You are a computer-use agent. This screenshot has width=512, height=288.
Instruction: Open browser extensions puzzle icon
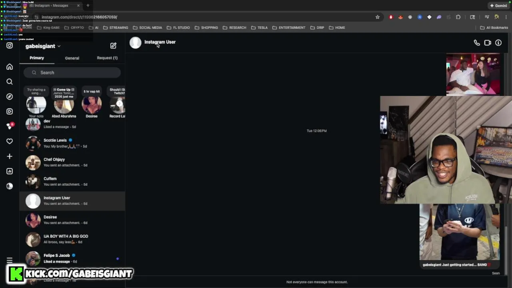458,17
